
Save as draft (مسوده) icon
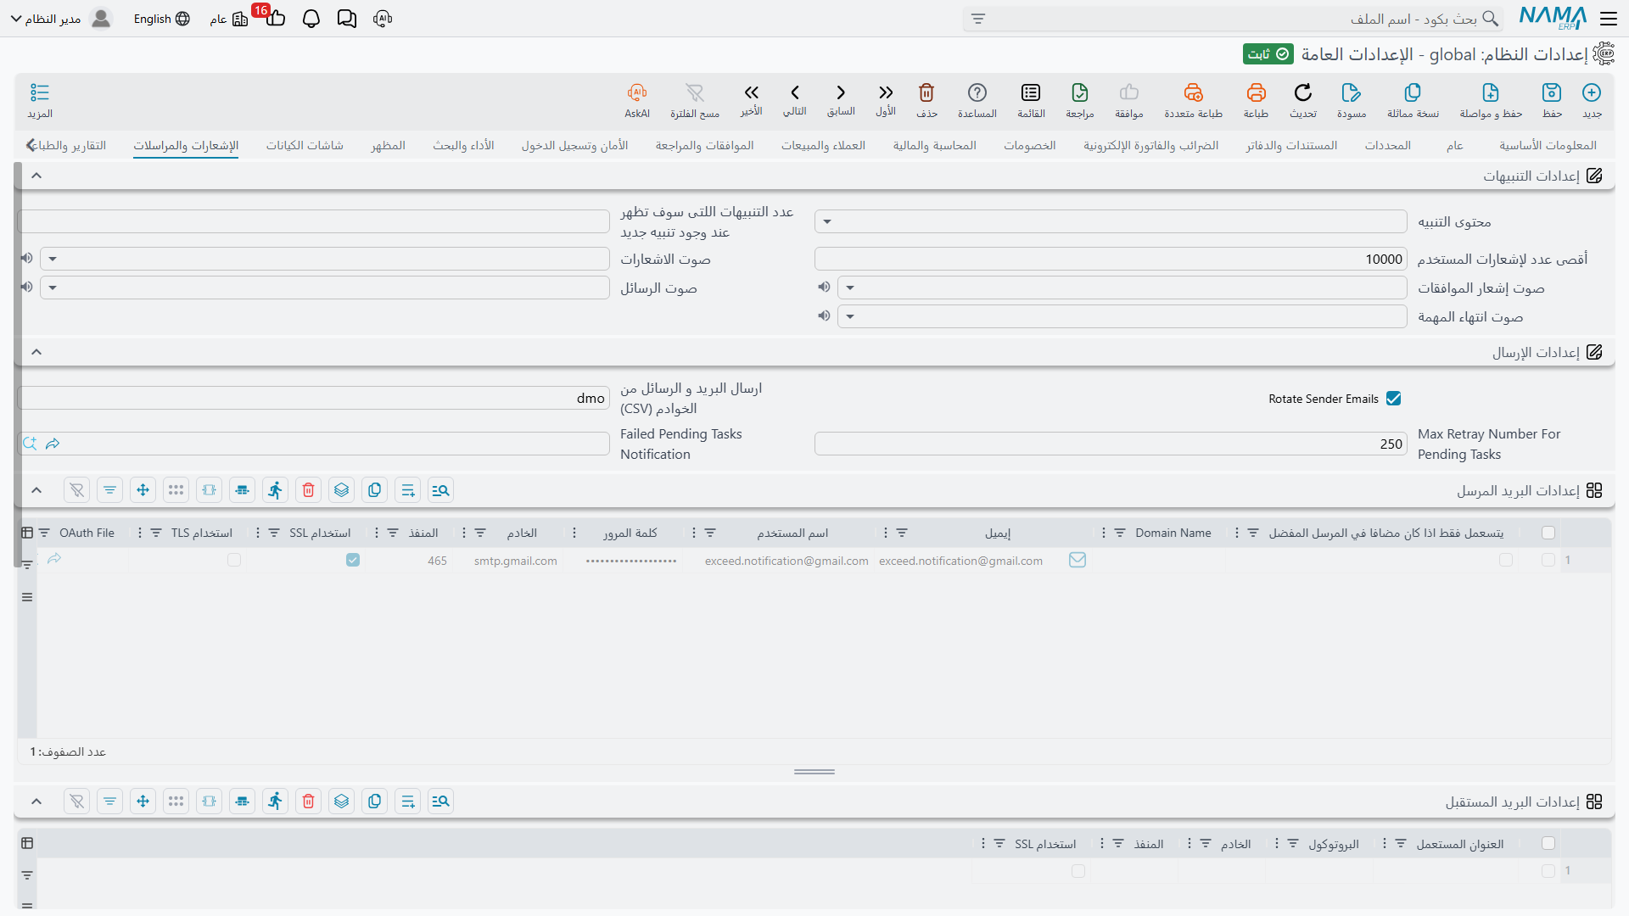click(x=1352, y=92)
